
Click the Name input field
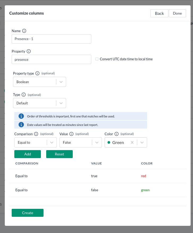52,39
